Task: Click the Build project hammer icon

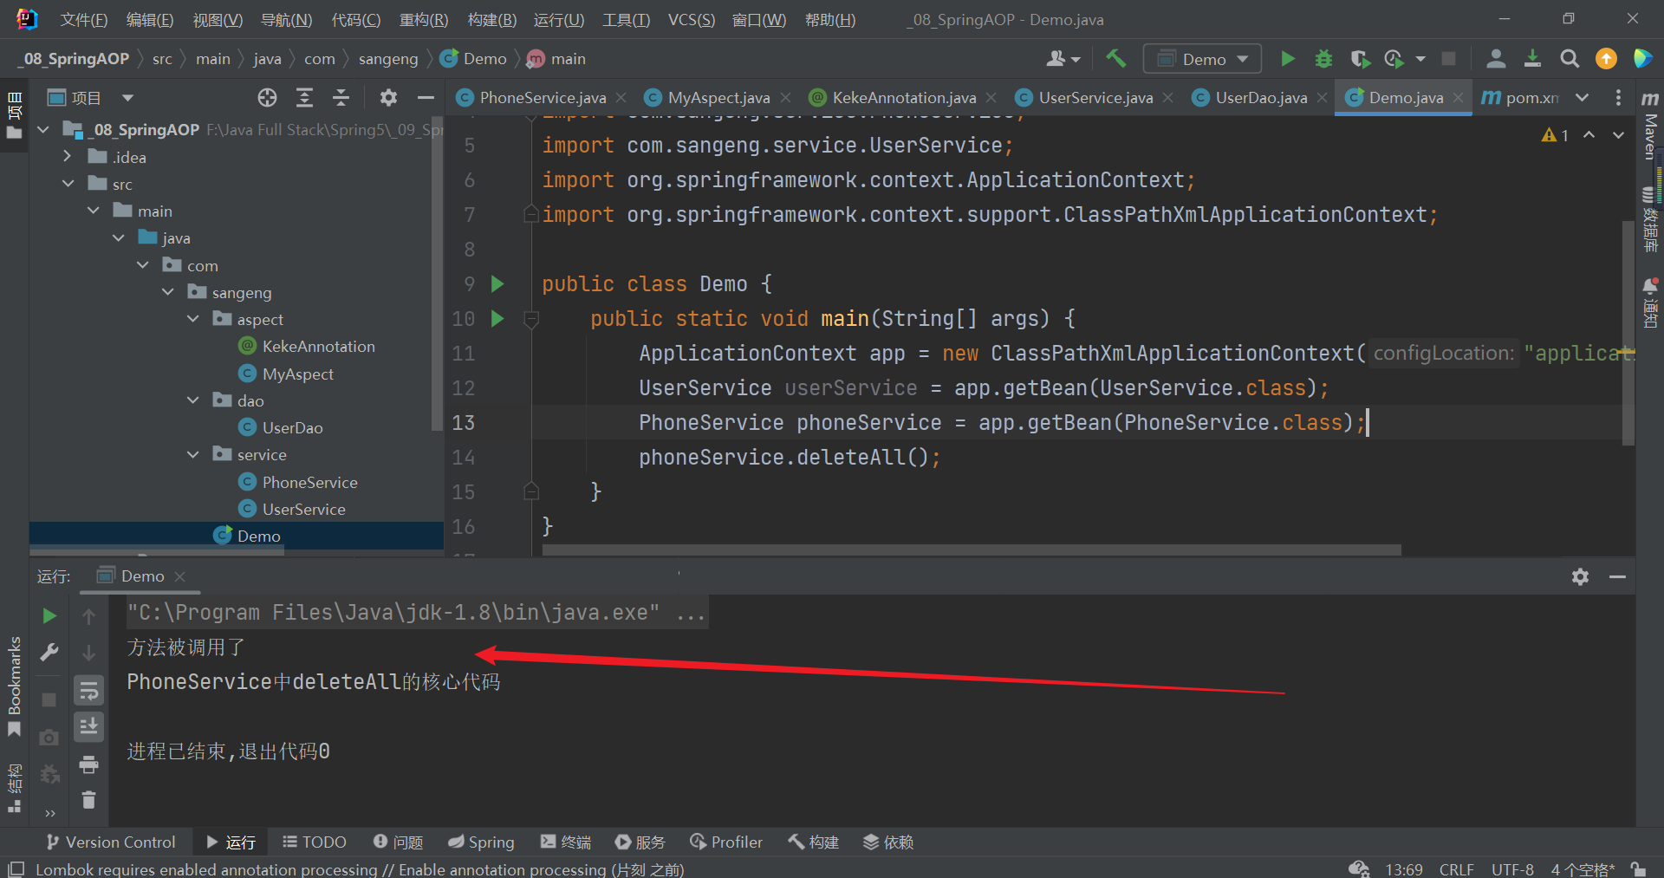Action: 1115,59
